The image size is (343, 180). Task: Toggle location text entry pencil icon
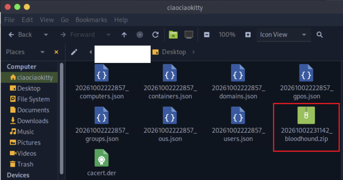click(74, 52)
